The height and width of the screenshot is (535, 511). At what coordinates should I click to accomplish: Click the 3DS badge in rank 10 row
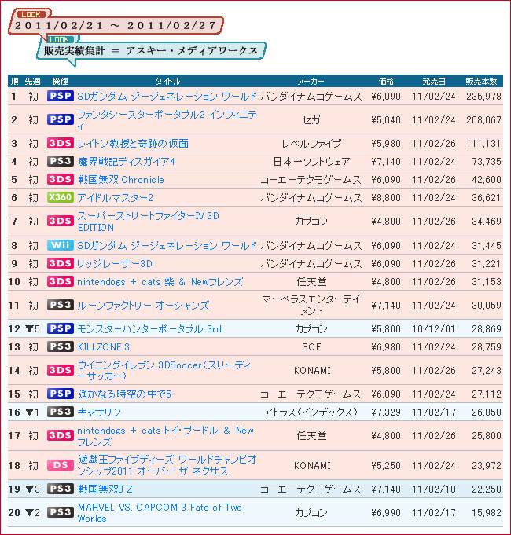point(61,281)
